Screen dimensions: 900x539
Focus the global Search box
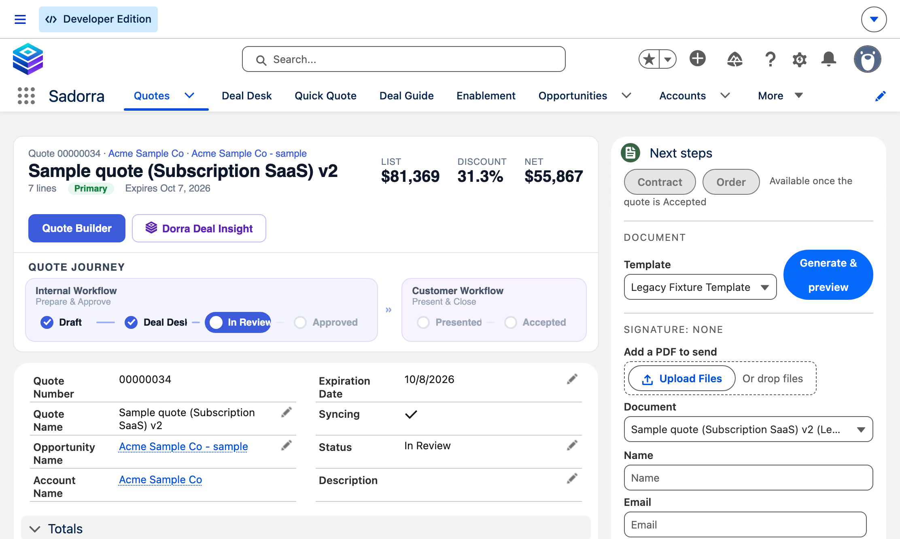pyautogui.click(x=403, y=59)
